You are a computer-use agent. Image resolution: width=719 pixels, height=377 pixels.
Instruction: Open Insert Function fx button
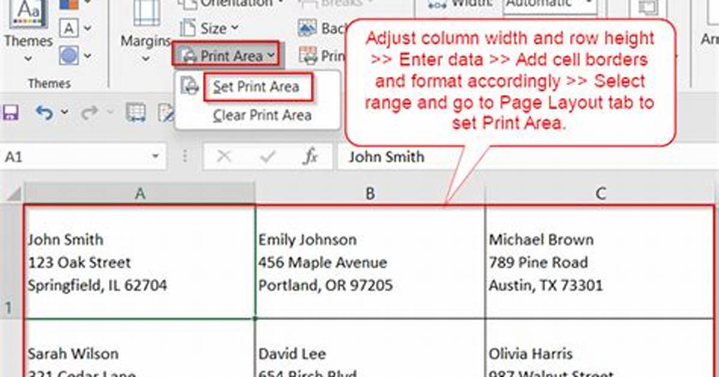310,157
